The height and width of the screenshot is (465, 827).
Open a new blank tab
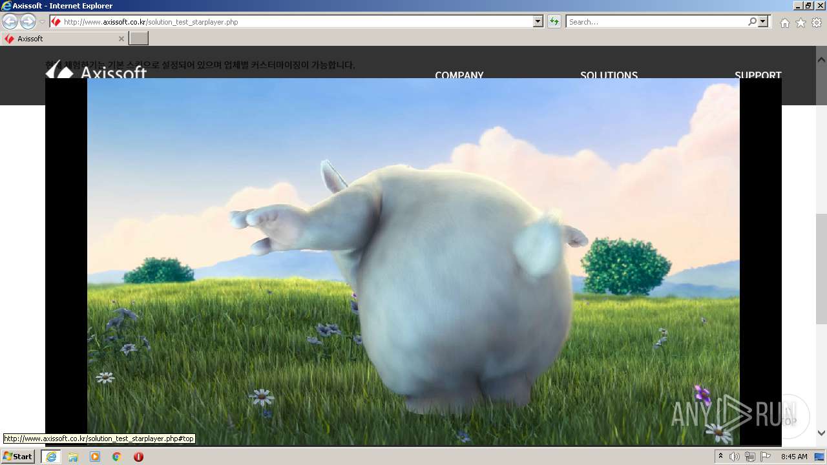(139, 39)
